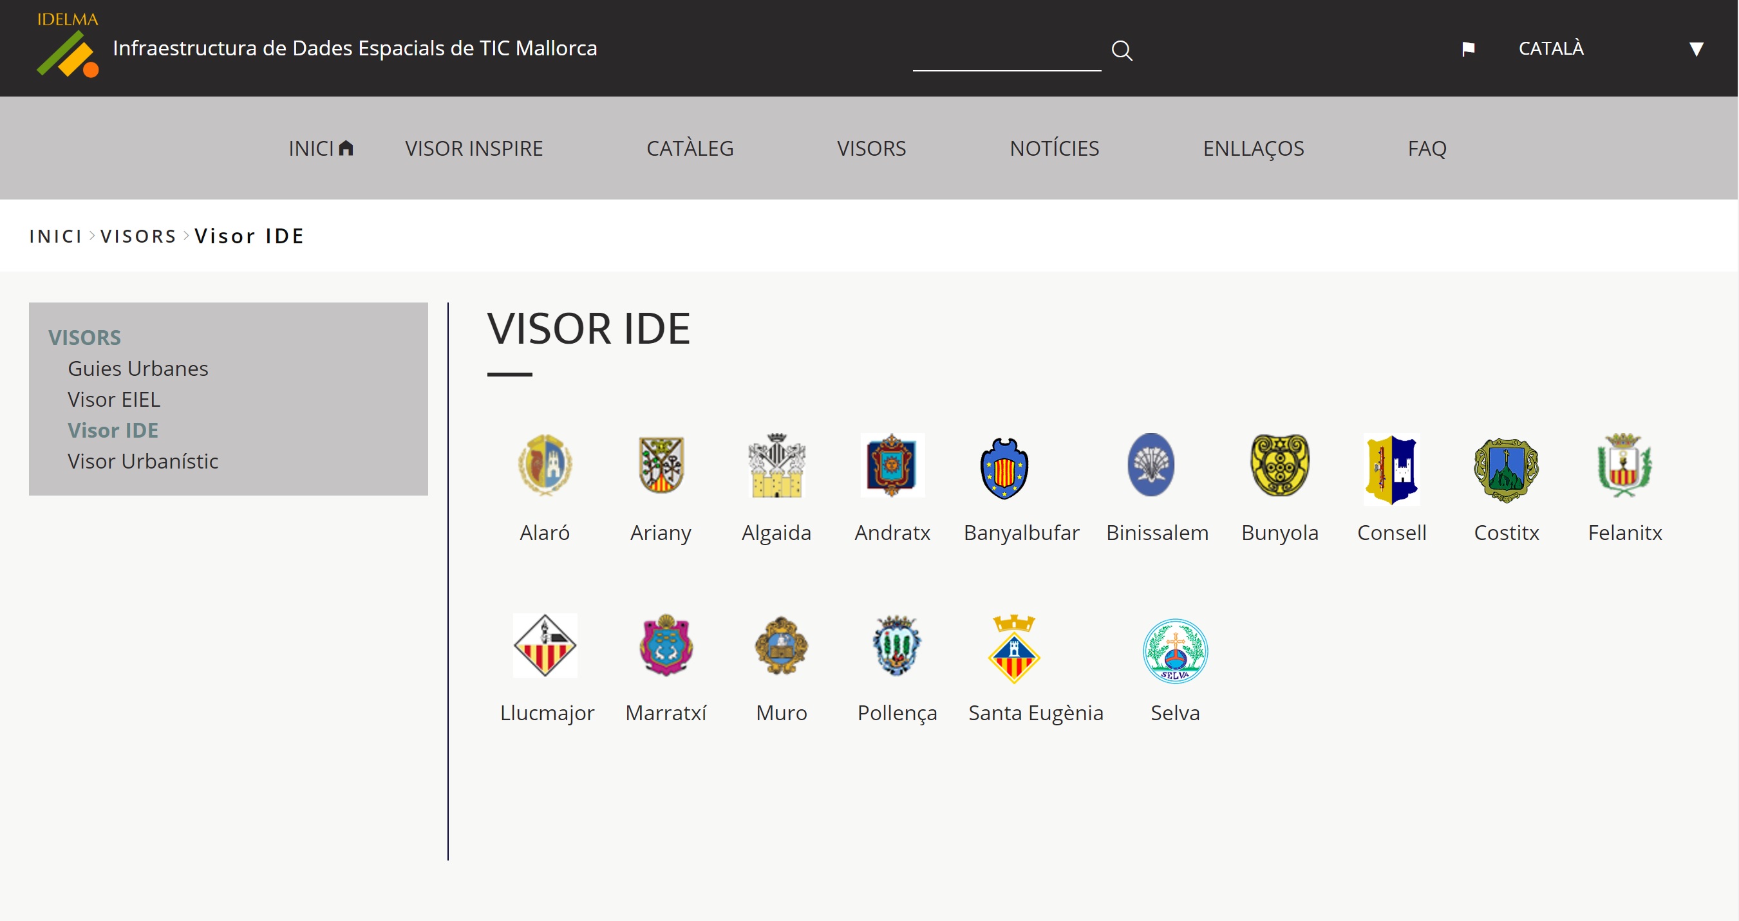The height and width of the screenshot is (921, 1739).
Task: Open the Binissalem shell emblem viewer
Action: pos(1151,465)
